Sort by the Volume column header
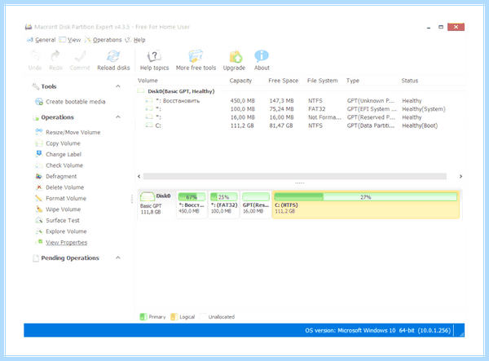 pyautogui.click(x=148, y=81)
